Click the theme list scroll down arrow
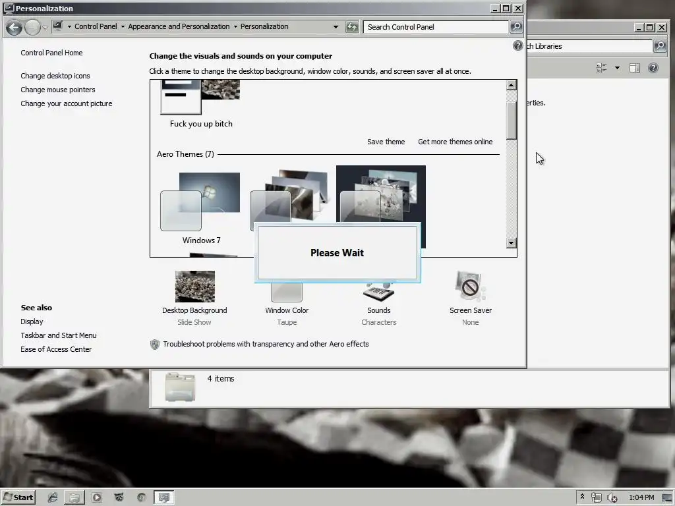The image size is (675, 506). tap(511, 242)
